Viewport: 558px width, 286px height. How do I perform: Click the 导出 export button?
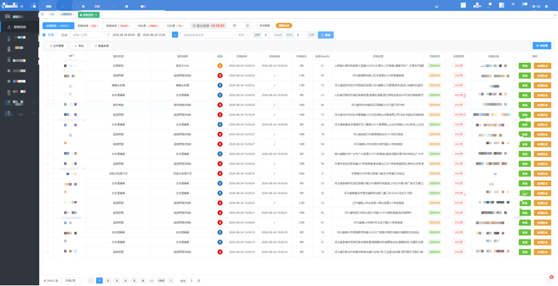[79, 46]
